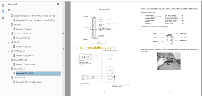Click bookmark icon beside Group 30 (Axle)
This screenshot has height=96, width=202.
point(14,38)
